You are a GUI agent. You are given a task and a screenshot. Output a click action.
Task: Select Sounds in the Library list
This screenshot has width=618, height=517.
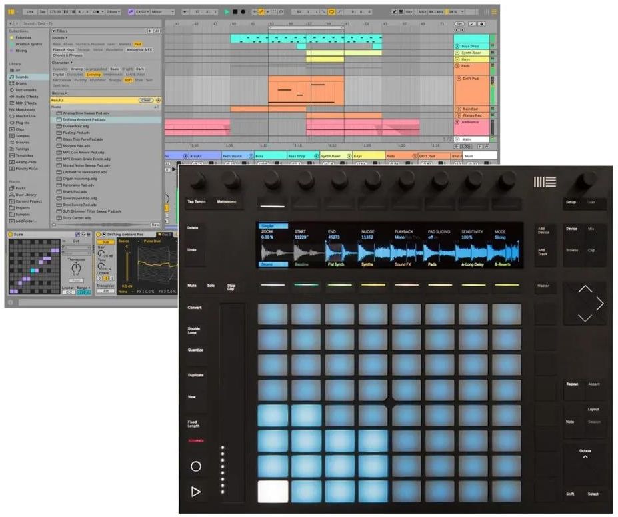coord(22,77)
